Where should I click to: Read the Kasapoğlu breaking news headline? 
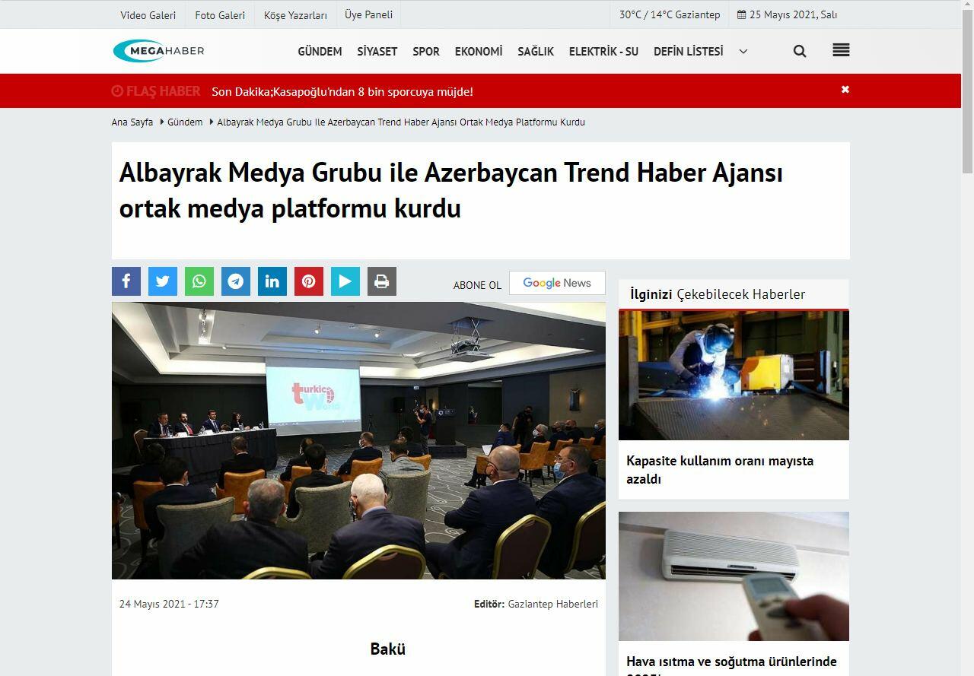[x=342, y=91]
